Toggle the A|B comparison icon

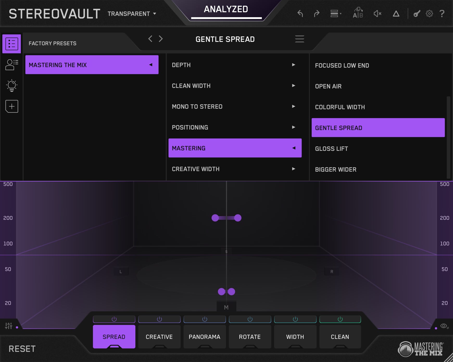pyautogui.click(x=358, y=13)
